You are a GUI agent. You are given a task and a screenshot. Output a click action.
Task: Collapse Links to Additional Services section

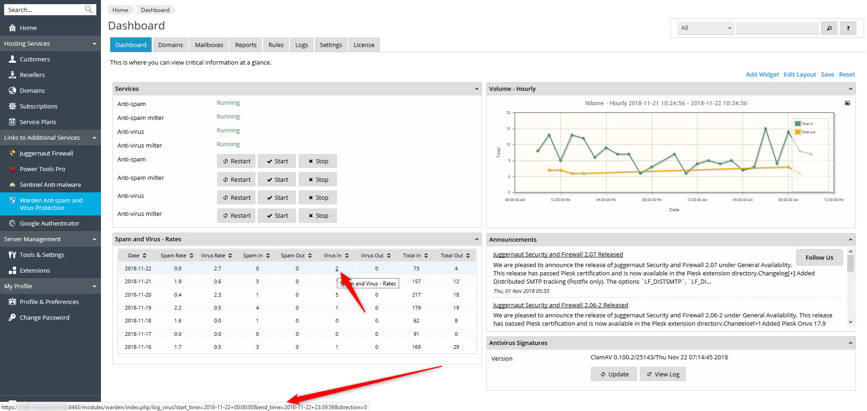click(94, 137)
